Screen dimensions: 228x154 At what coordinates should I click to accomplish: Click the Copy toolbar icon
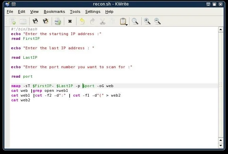[x=112, y=21]
